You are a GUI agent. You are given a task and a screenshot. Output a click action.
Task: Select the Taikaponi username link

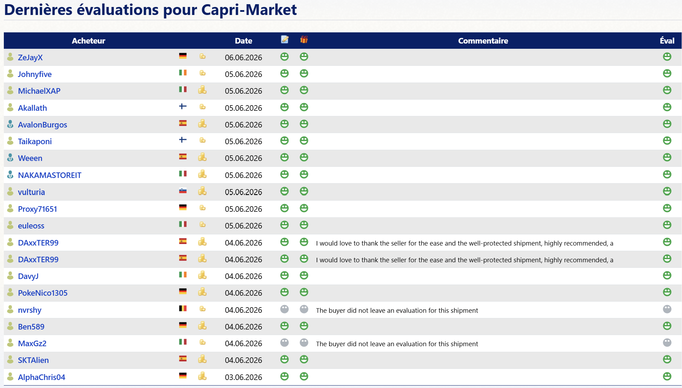tap(35, 141)
